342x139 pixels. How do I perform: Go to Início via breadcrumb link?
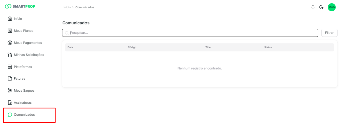coord(67,7)
